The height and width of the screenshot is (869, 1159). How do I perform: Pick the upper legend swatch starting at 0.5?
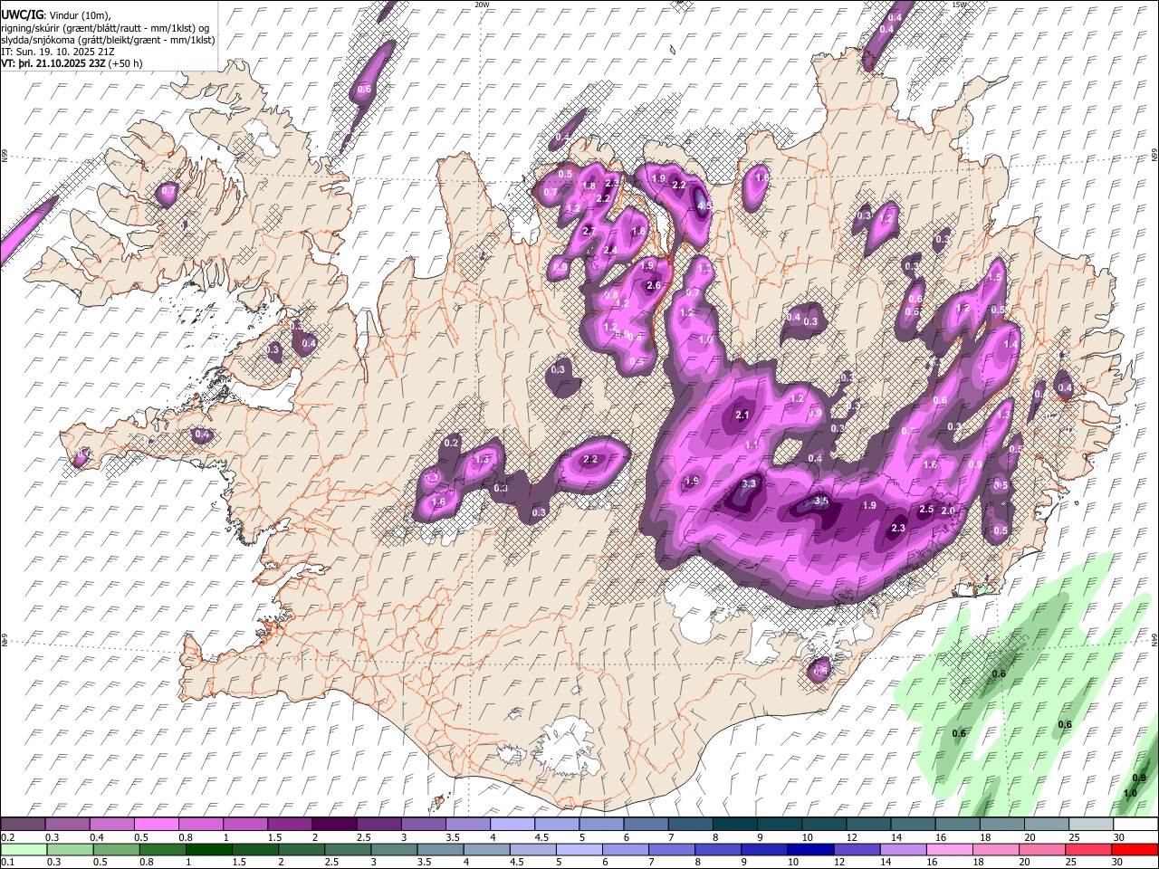coord(156,825)
